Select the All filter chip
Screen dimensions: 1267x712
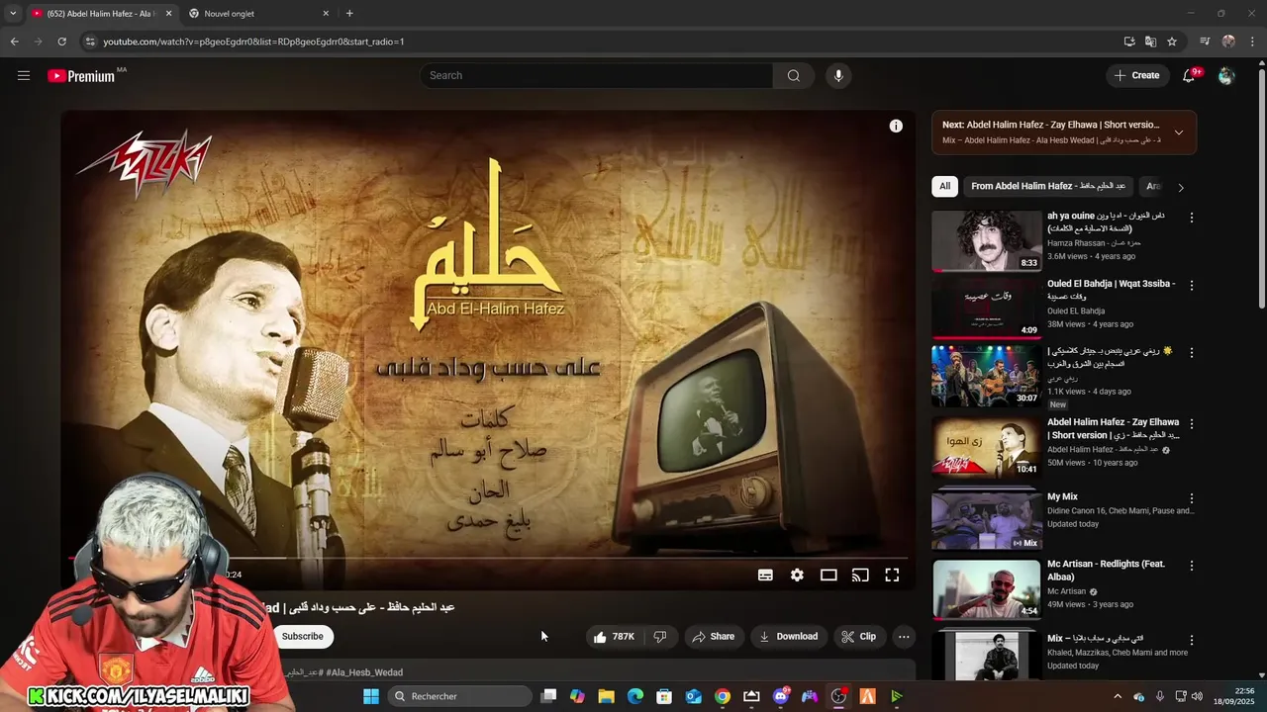[944, 186]
